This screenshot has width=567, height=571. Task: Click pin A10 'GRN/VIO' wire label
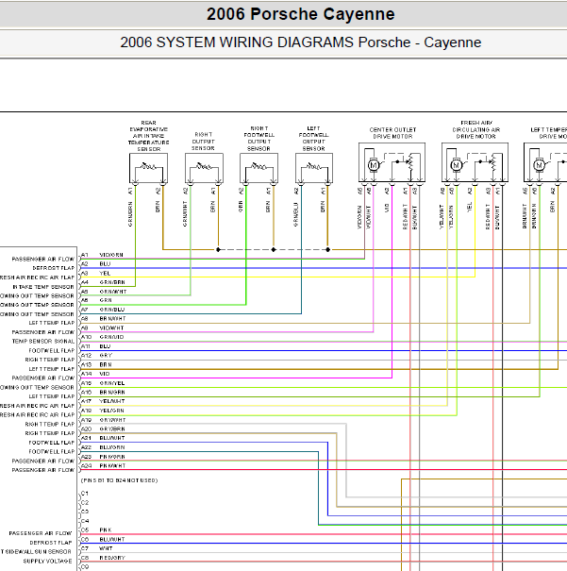click(111, 337)
